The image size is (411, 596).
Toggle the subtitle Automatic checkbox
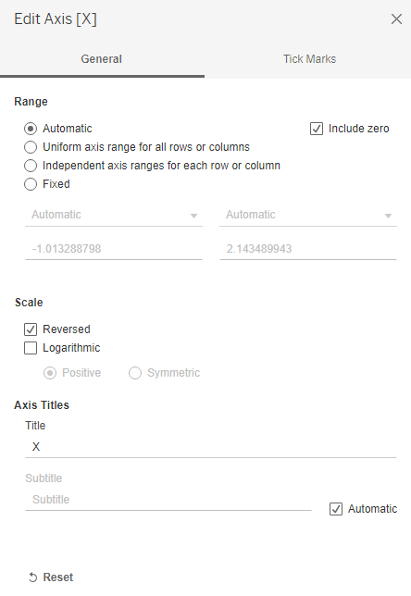(x=336, y=509)
